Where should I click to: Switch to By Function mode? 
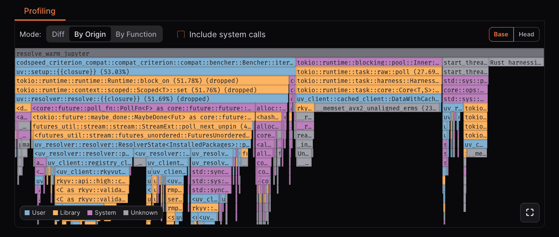coord(136,34)
